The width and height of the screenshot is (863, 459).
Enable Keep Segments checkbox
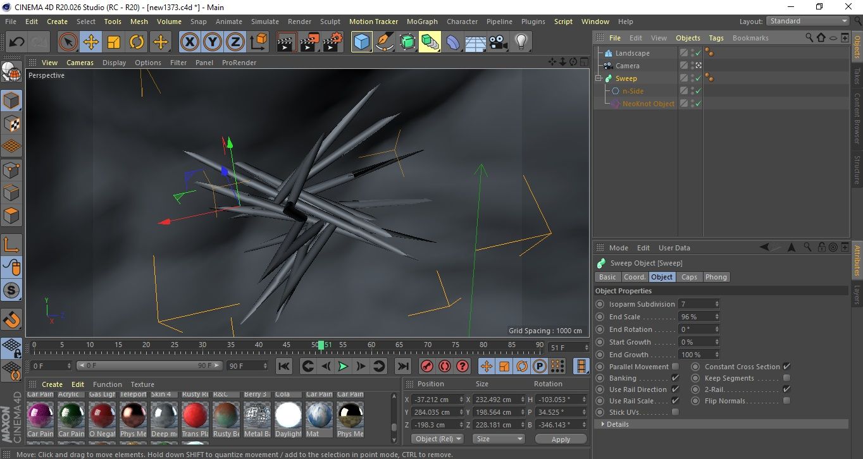pos(786,378)
